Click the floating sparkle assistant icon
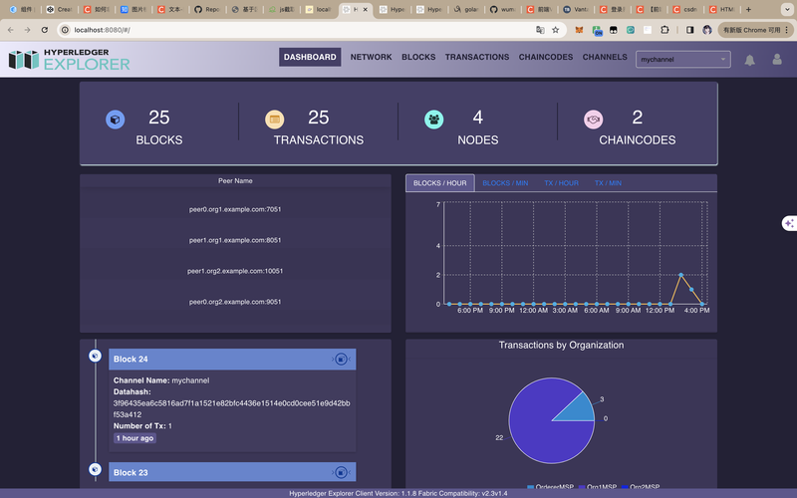Screen dimensions: 797x498 click(x=789, y=223)
